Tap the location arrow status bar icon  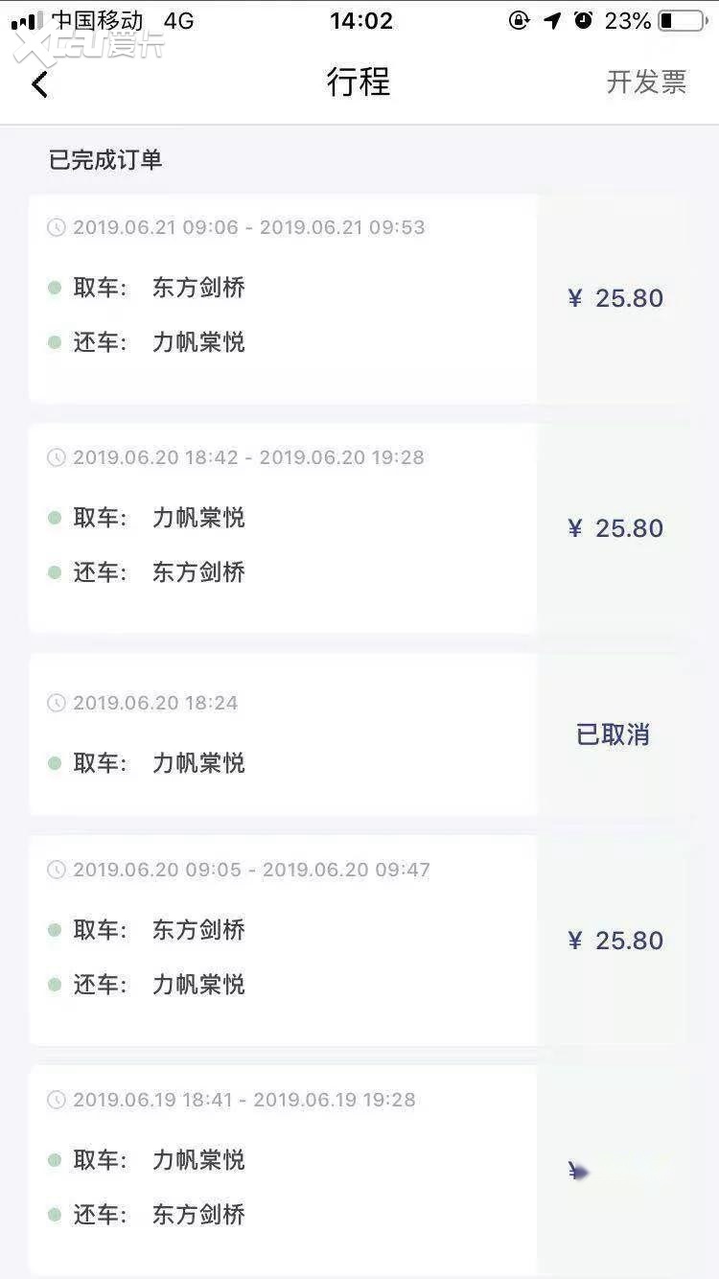(552, 20)
